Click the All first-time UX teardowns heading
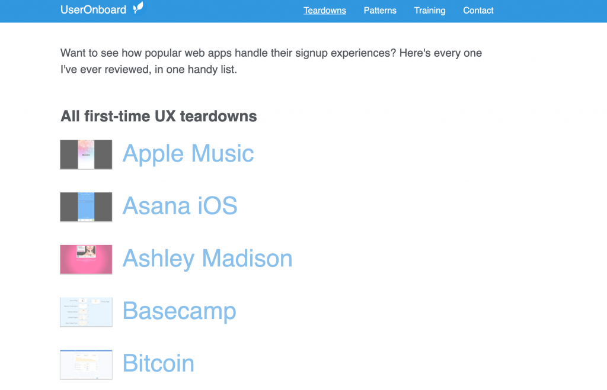 point(158,117)
